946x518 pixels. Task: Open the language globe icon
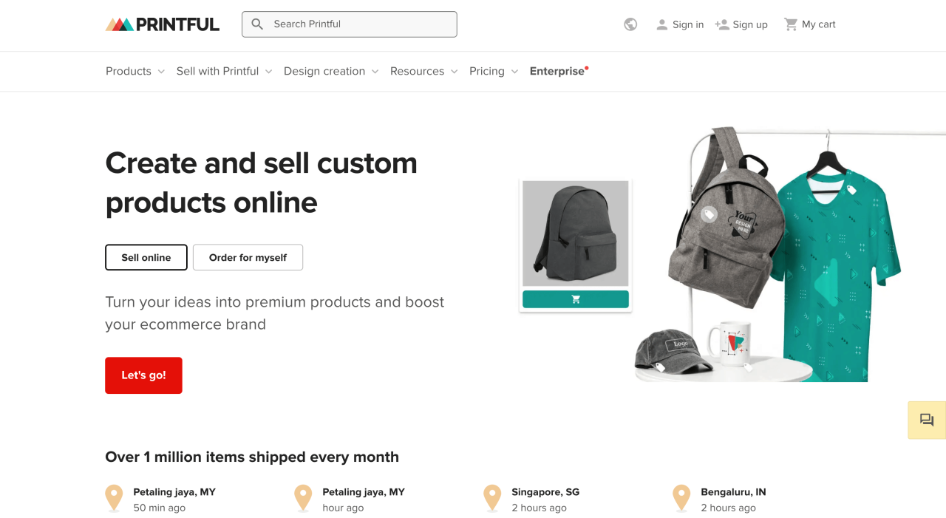(630, 24)
